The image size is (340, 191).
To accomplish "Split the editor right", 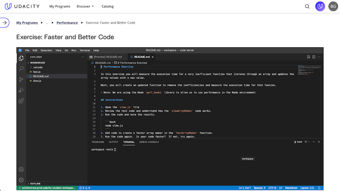I will (314, 57).
